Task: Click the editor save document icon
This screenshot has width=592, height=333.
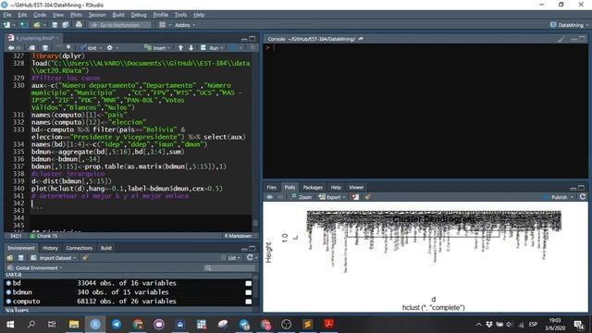Action: click(45, 48)
